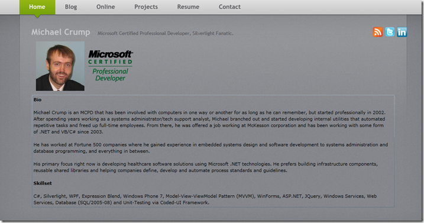Open the LinkedIn profile icon

pos(402,32)
